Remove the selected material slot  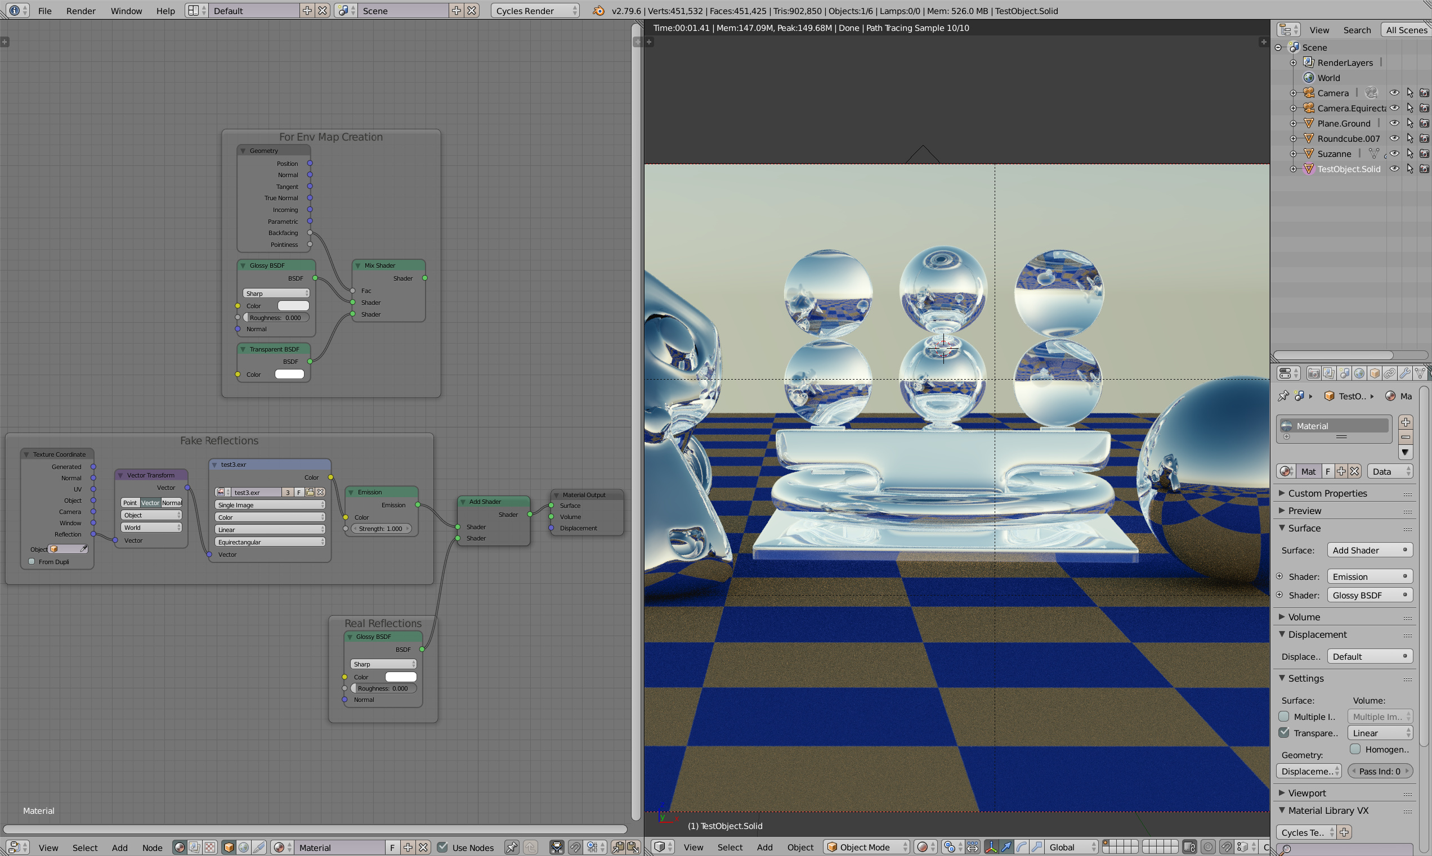(x=1406, y=436)
